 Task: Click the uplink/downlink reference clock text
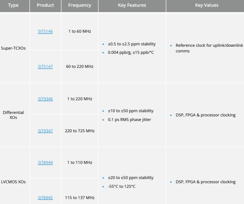click(209, 48)
